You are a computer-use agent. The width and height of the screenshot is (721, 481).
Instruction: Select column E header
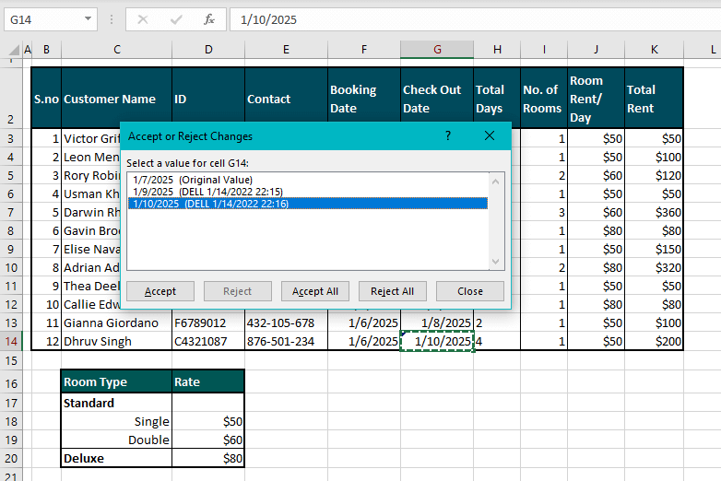coord(286,50)
